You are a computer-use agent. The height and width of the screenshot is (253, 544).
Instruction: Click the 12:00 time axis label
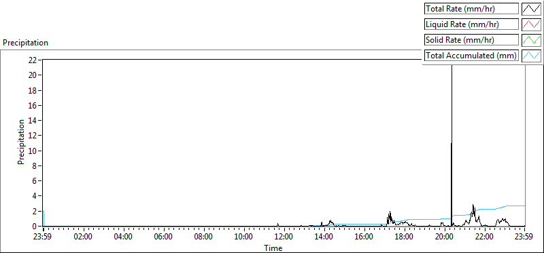(284, 237)
